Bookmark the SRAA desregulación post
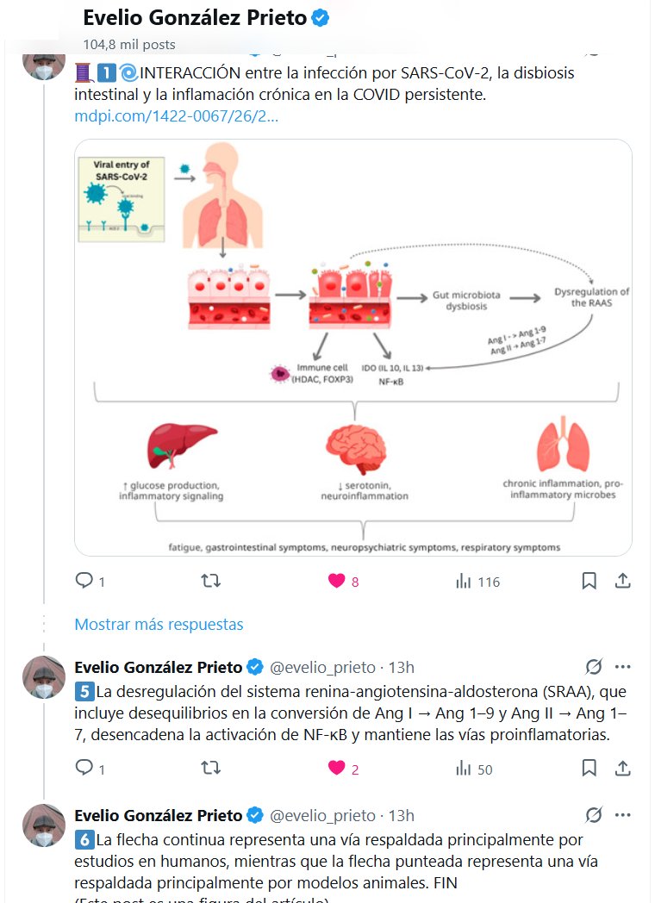 pyautogui.click(x=589, y=768)
